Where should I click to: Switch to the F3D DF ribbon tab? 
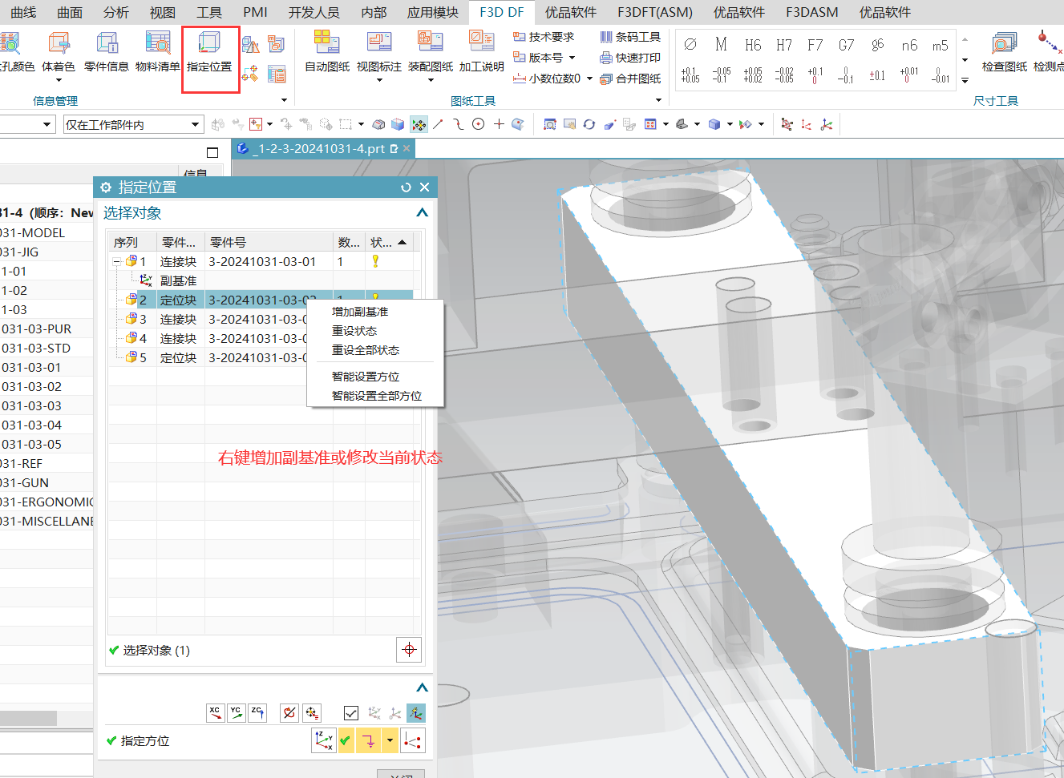[502, 12]
